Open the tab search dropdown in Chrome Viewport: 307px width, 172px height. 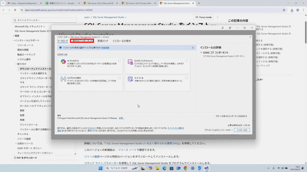point(3,3)
